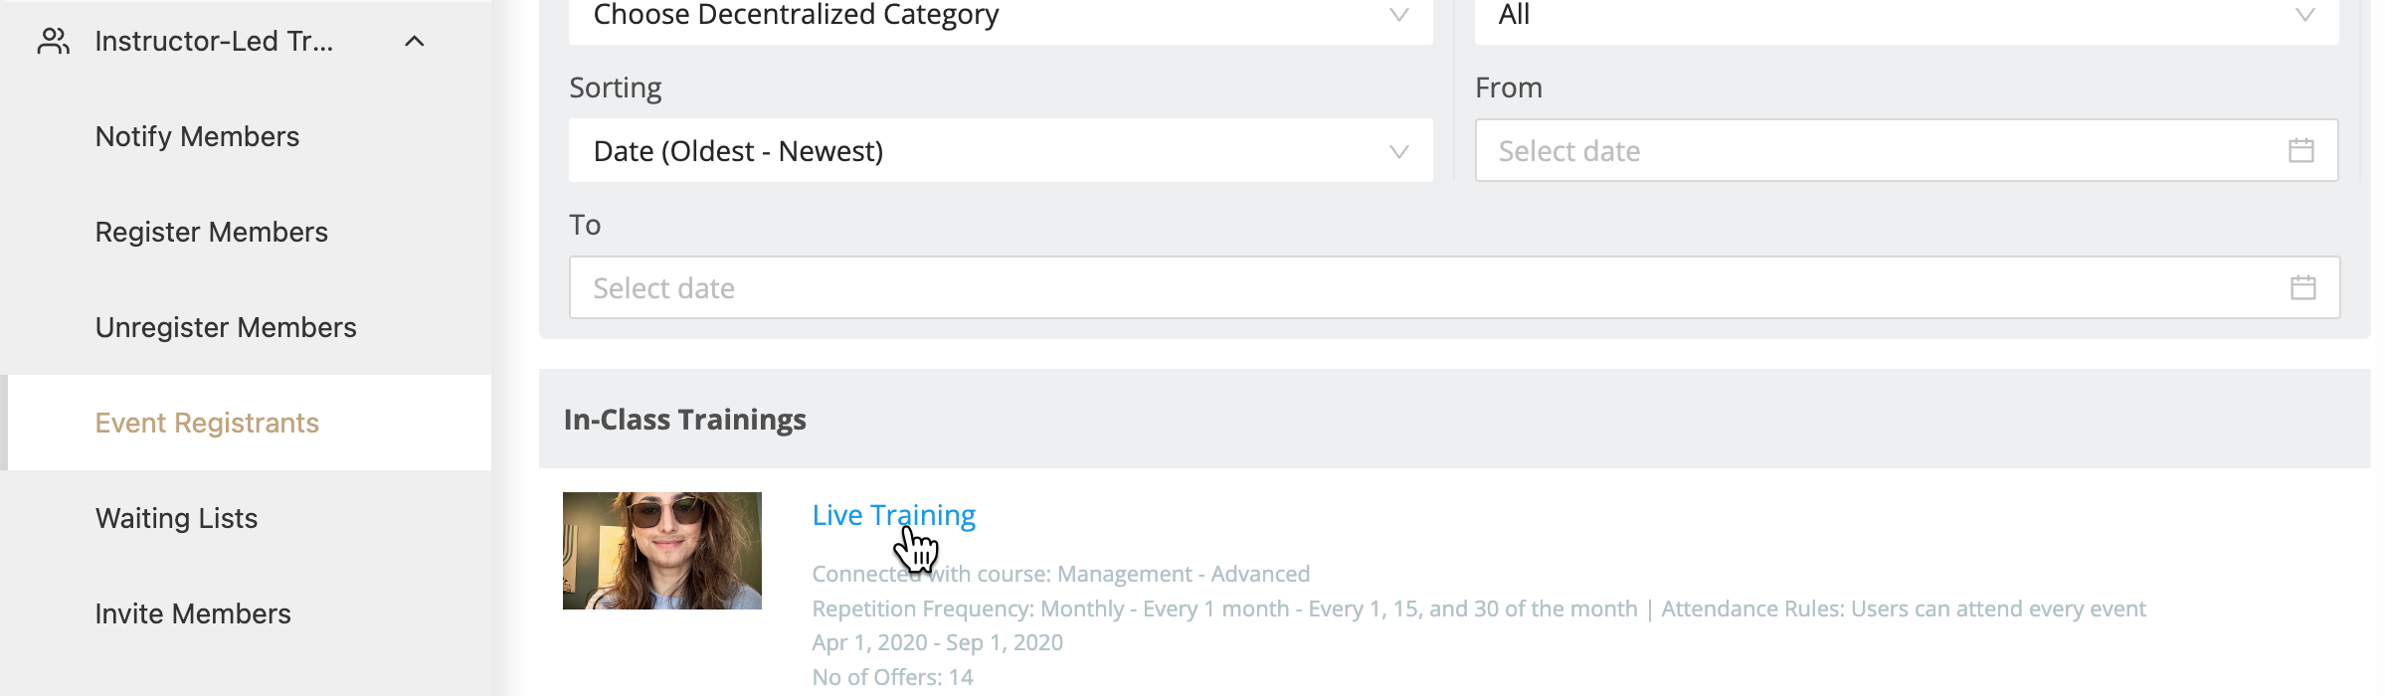Click the From Select date field
2385x696 pixels.
pos(1906,150)
